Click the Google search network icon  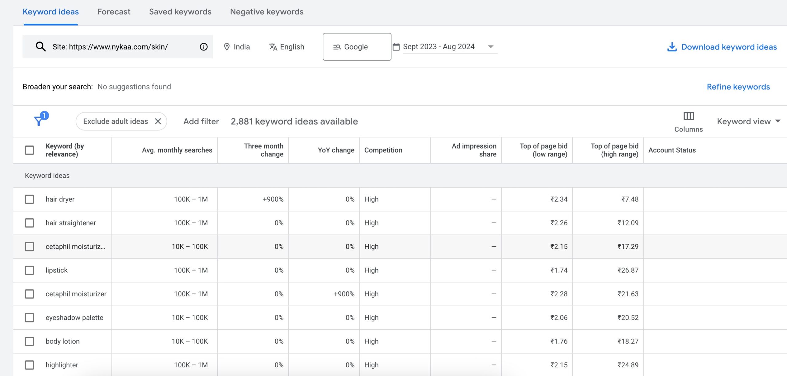point(337,47)
